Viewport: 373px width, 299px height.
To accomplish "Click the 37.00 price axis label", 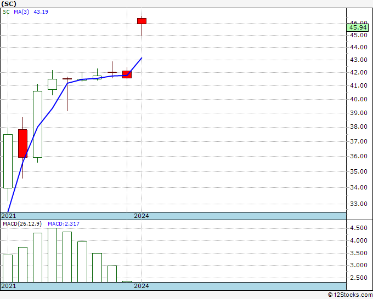I will point(359,141).
